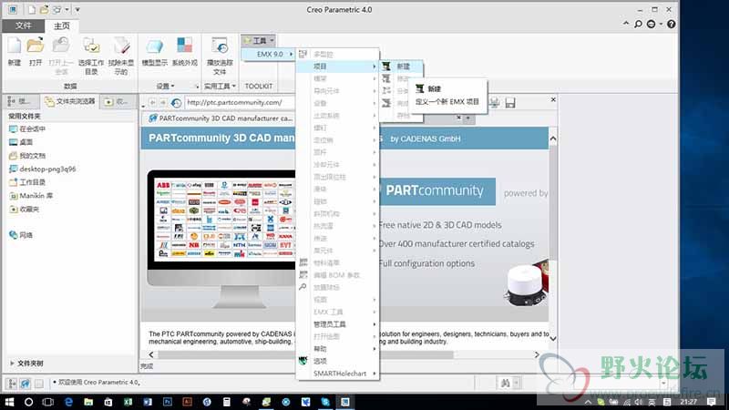This screenshot has height=410, width=729.
Task: Click the binoculars find icon in status bar
Action: pyautogui.click(x=506, y=383)
